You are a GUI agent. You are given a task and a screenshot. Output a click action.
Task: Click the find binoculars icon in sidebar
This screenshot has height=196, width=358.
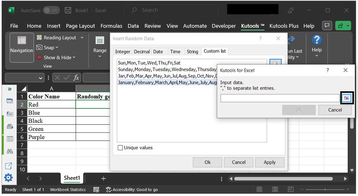[x=10, y=151]
